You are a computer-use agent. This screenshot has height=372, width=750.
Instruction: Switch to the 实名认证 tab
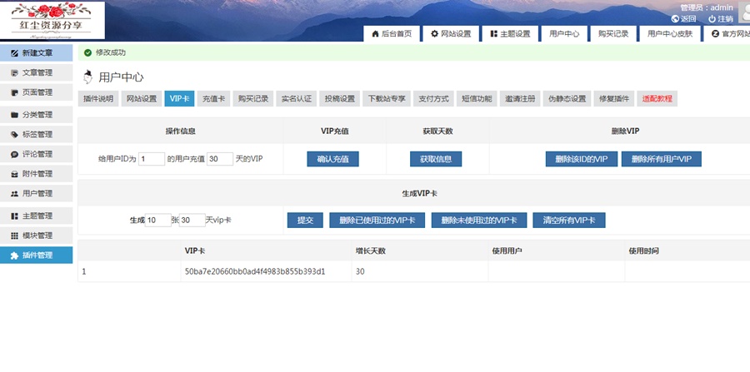tap(296, 98)
